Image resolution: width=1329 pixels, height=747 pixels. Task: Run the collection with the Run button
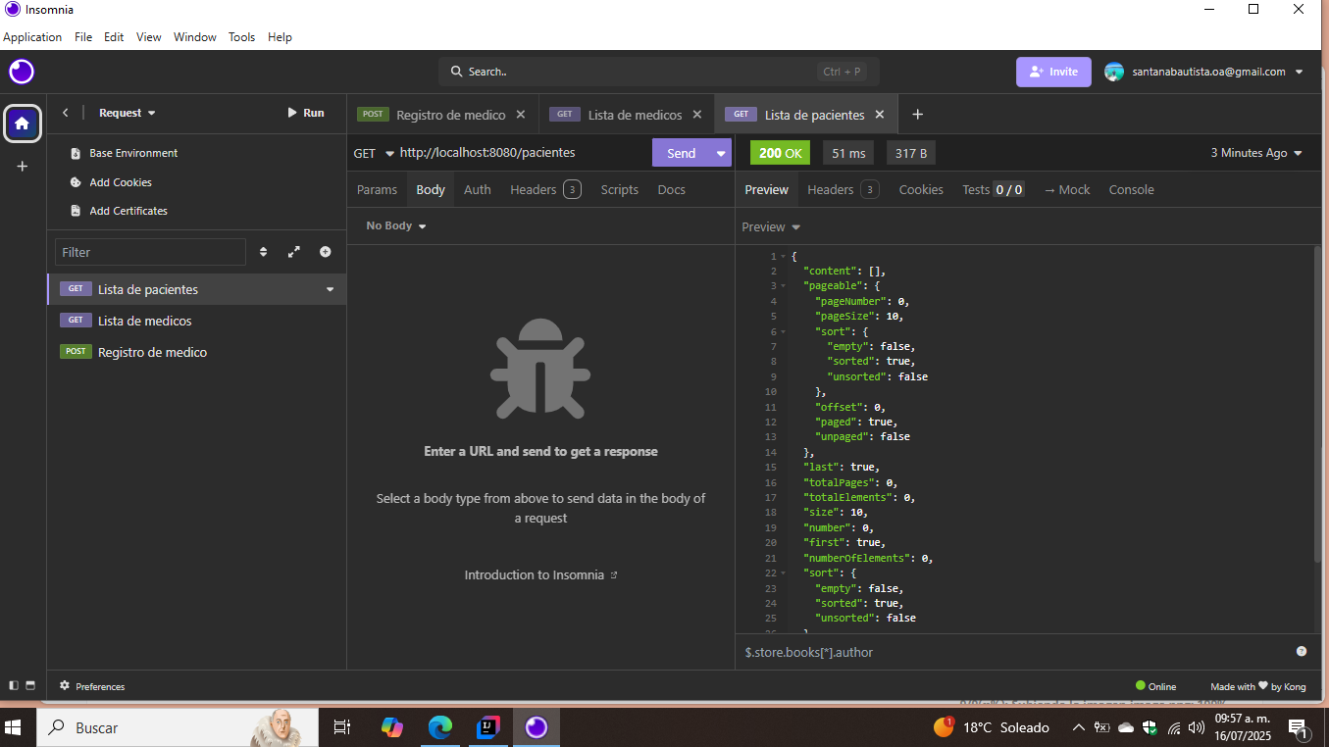click(305, 113)
